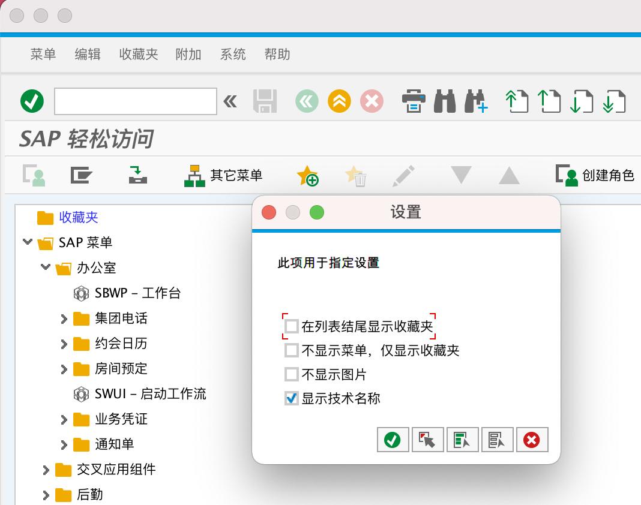Click the orange Exit up-arrow icon
The height and width of the screenshot is (505, 641).
pyautogui.click(x=339, y=101)
